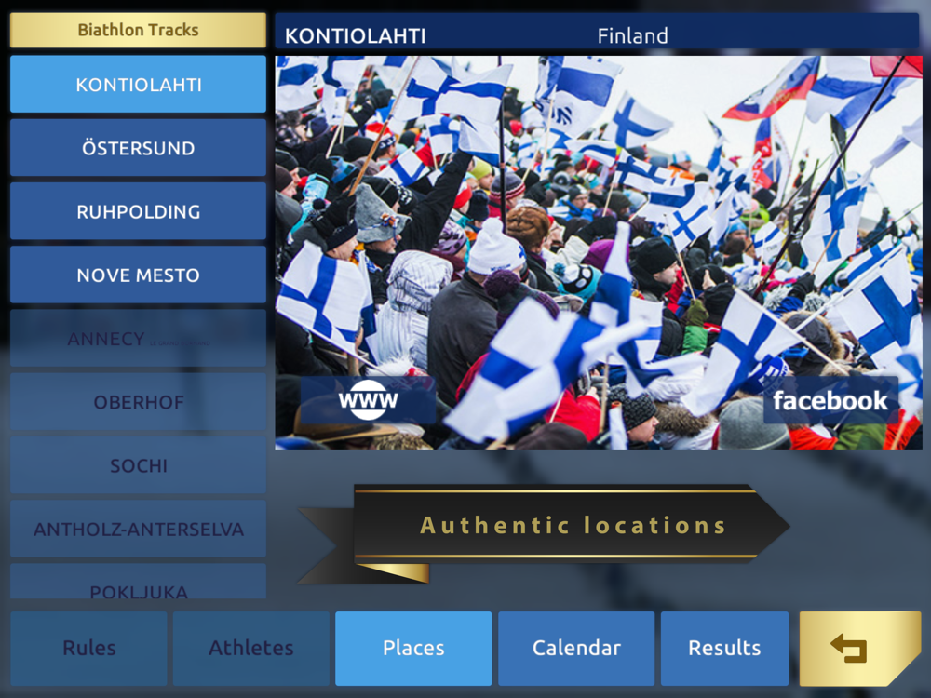Pick the OBERHOF track entry
Screen dimensions: 931x698
pyautogui.click(x=139, y=402)
